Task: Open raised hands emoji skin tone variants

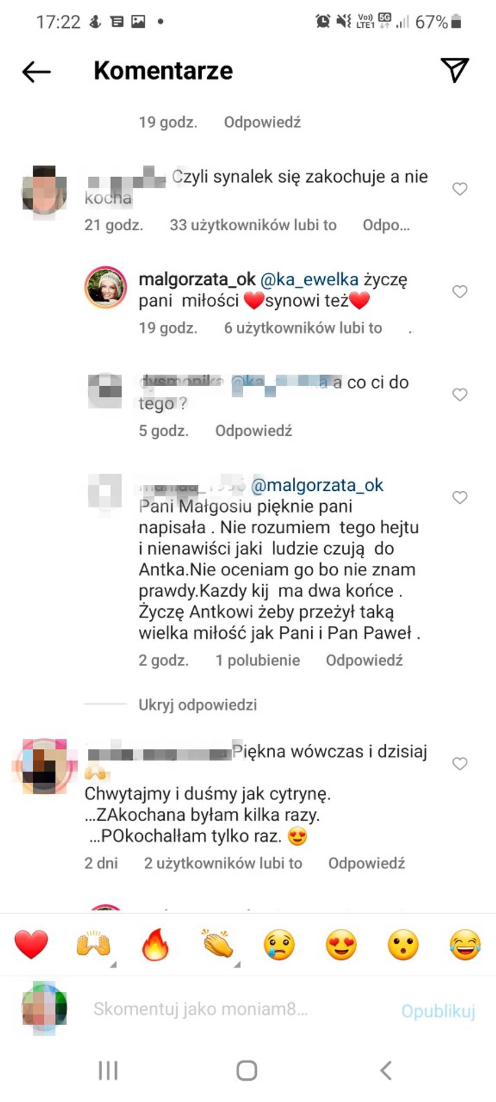Action: pyautogui.click(x=93, y=944)
